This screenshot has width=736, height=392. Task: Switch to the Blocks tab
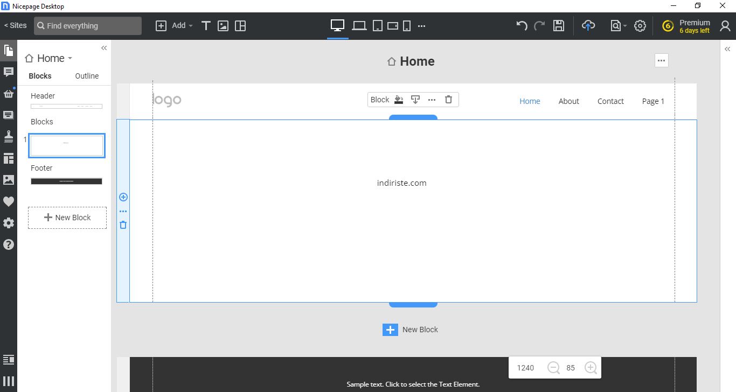coord(40,76)
